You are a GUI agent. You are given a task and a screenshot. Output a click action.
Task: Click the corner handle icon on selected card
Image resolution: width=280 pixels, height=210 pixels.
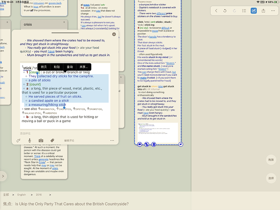181,144
